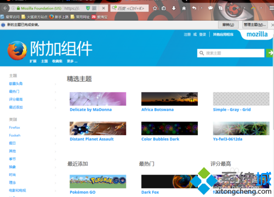Image resolution: width=274 pixels, height=197 pixels.
Task: Expand chevron on Firefox category row
Action: (x=55, y=128)
